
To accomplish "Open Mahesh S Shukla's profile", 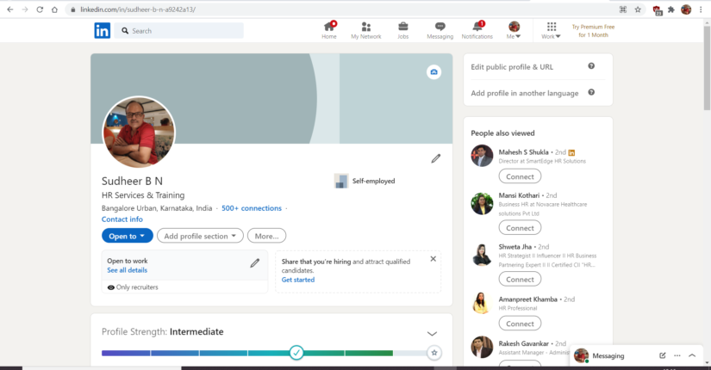I will (x=523, y=152).
